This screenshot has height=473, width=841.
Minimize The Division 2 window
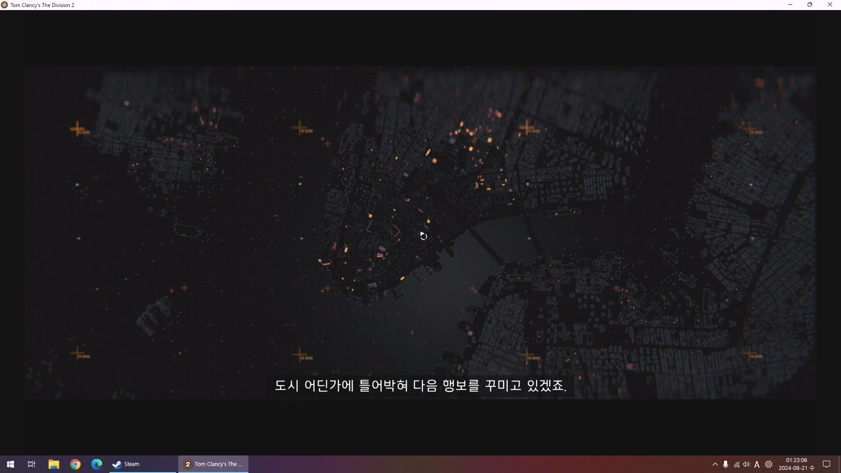[790, 5]
